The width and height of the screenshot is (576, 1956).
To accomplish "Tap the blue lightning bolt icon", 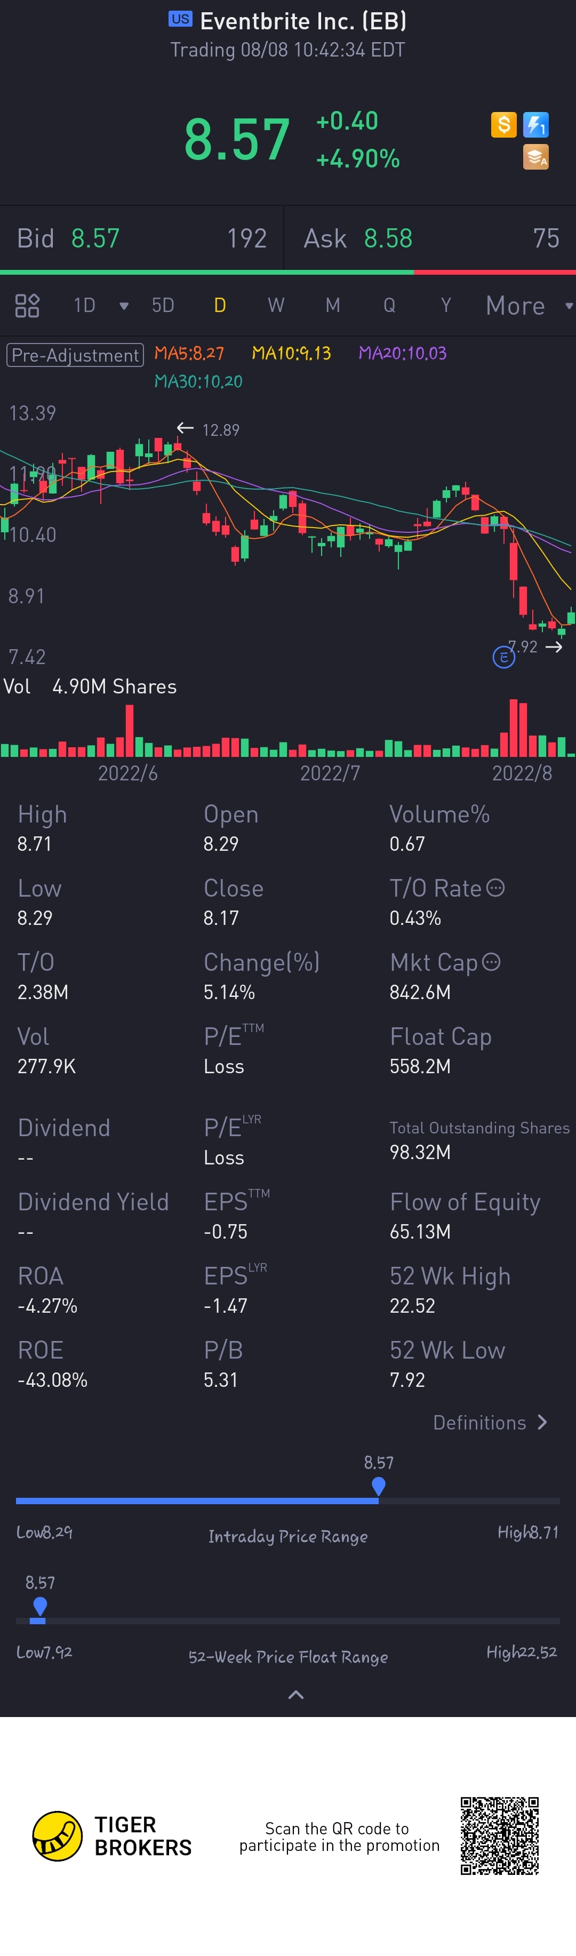I will (536, 124).
